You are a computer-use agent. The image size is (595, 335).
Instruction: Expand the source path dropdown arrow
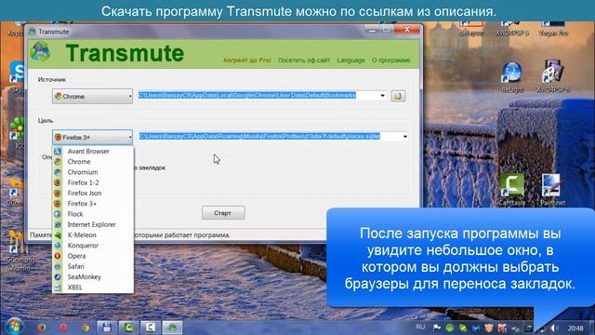pyautogui.click(x=382, y=96)
